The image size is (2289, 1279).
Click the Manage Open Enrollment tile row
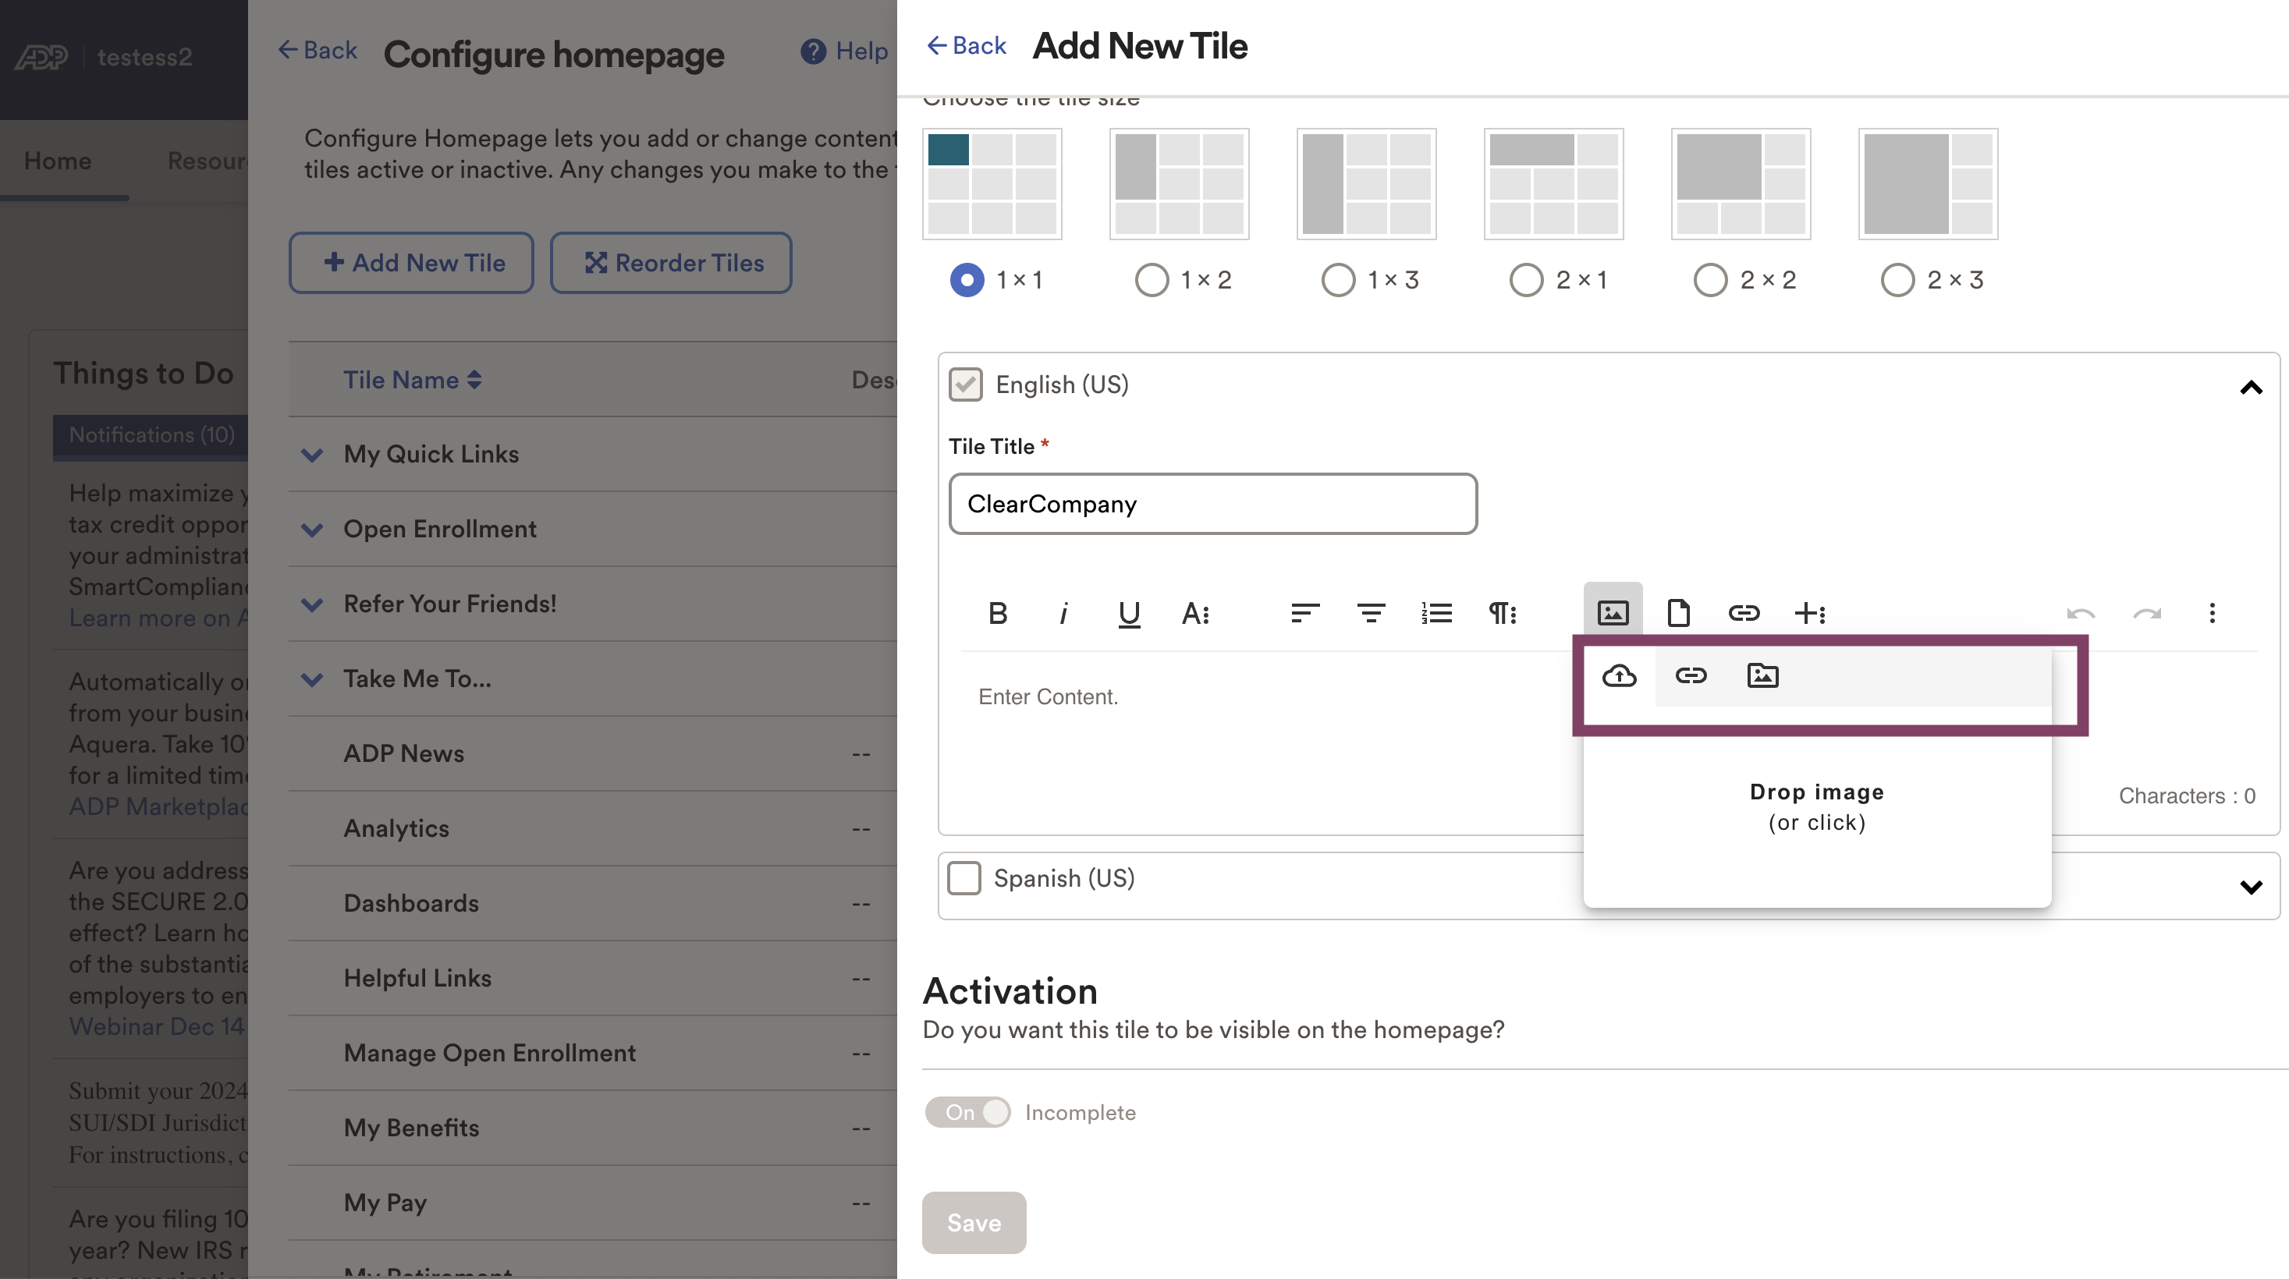593,1054
